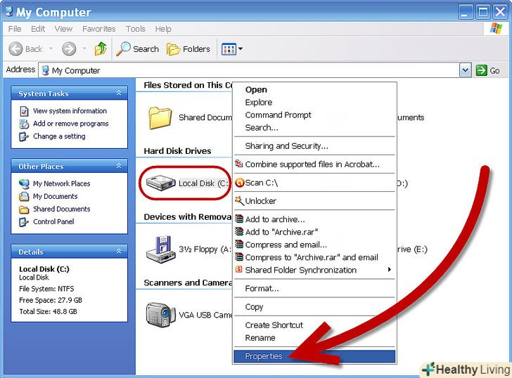Choose Properties in the context menu
This screenshot has height=378, width=512.
[x=314, y=356]
